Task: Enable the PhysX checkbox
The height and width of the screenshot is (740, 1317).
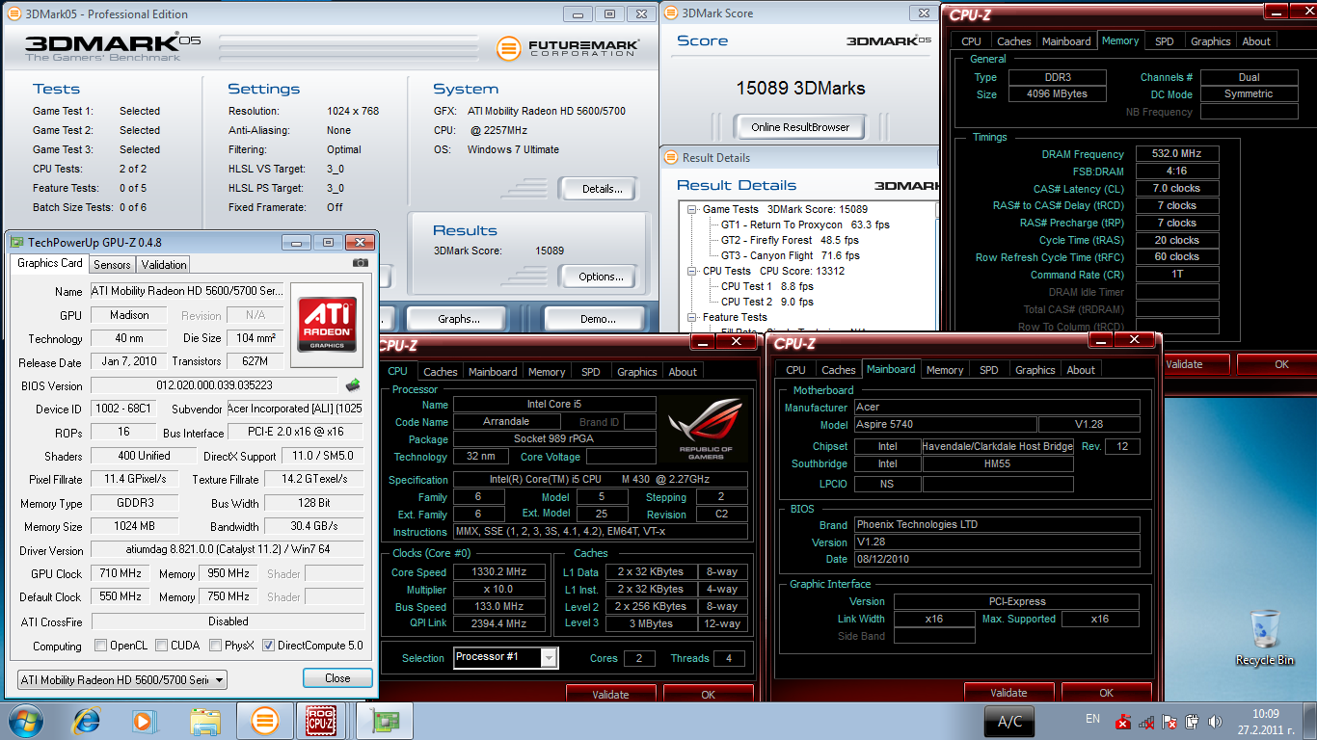Action: [x=216, y=646]
